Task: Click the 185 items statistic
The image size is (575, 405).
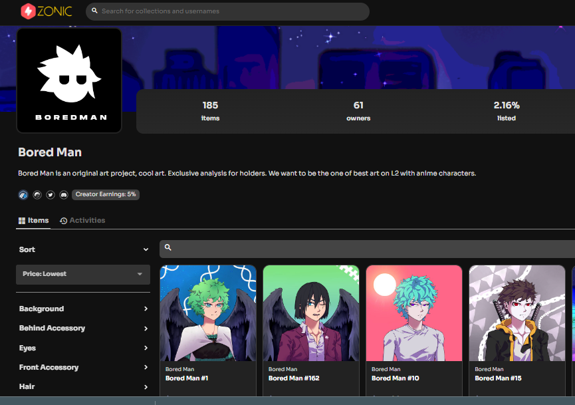Action: coord(211,111)
